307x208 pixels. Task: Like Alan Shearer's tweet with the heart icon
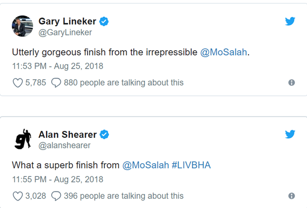pyautogui.click(x=18, y=196)
